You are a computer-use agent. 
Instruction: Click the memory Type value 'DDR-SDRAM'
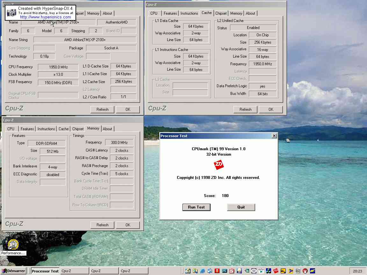click(x=47, y=143)
